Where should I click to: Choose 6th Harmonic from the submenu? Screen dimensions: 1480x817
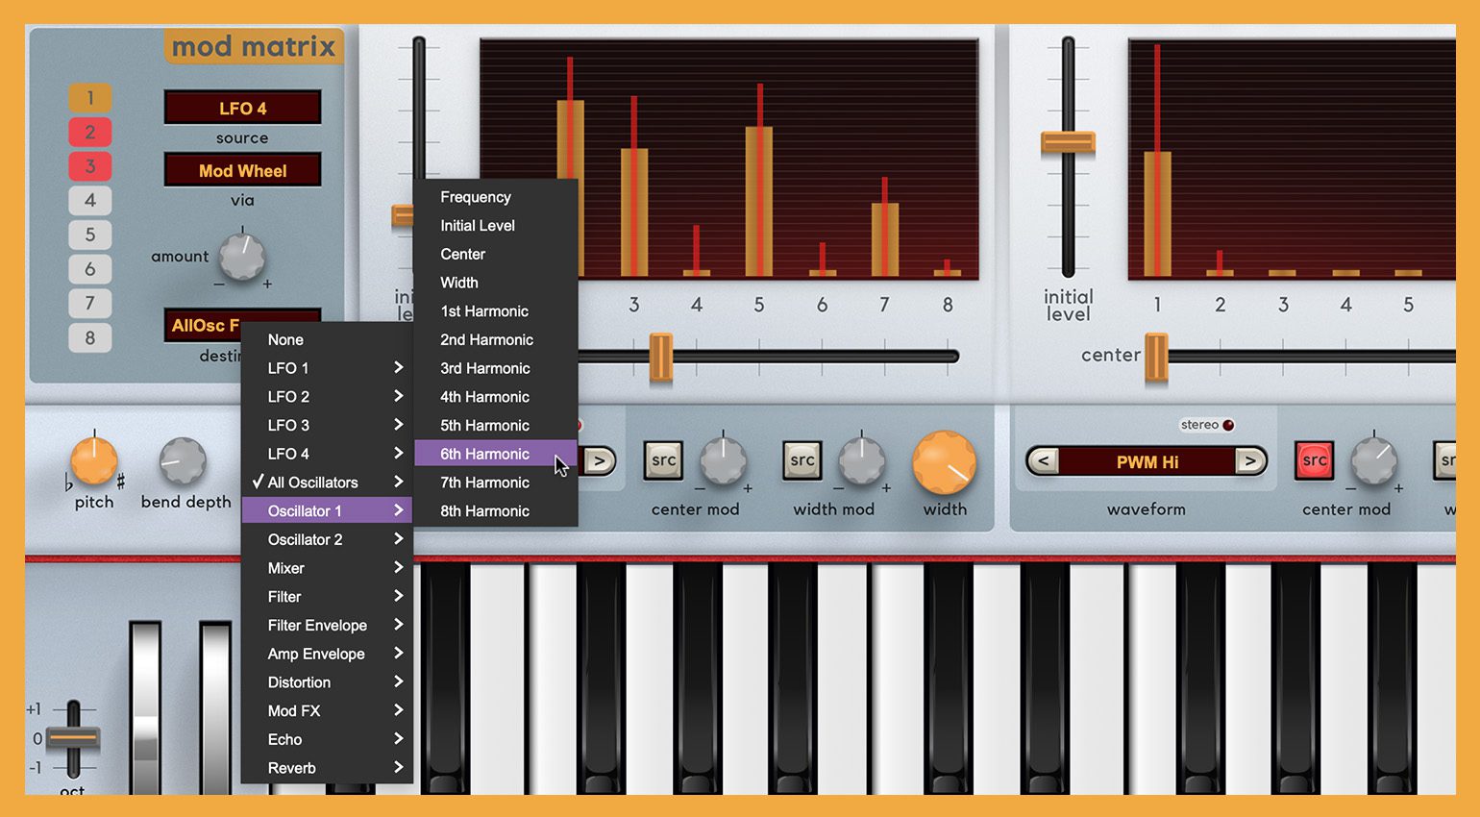click(x=485, y=454)
